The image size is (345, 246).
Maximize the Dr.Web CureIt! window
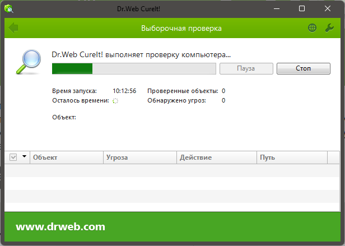click(x=302, y=8)
